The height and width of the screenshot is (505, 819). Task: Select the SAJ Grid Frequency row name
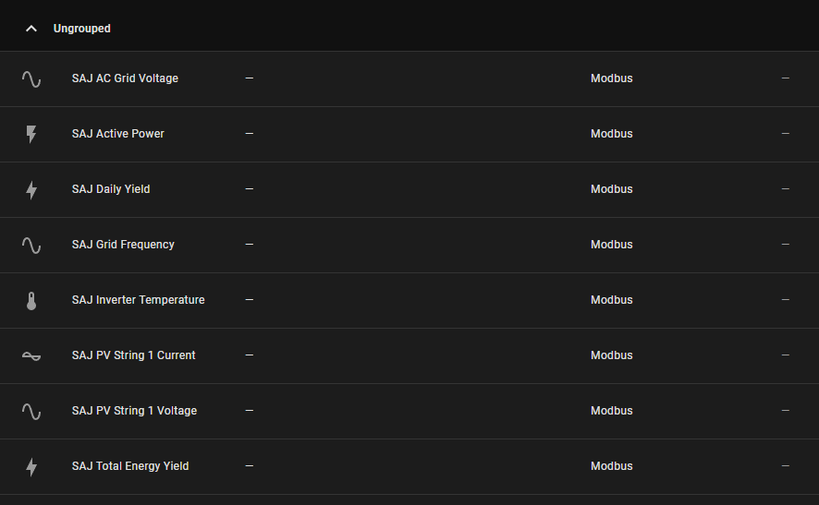tap(123, 244)
